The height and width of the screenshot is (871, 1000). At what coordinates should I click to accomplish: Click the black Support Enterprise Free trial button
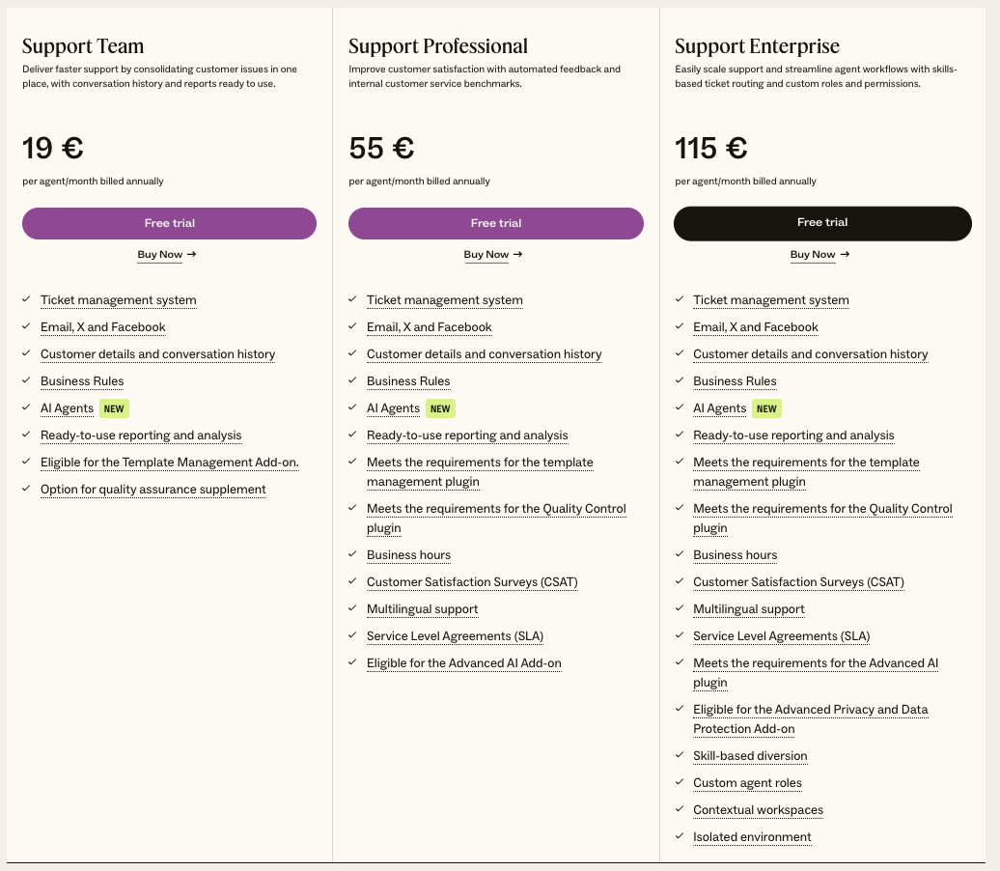pos(822,223)
